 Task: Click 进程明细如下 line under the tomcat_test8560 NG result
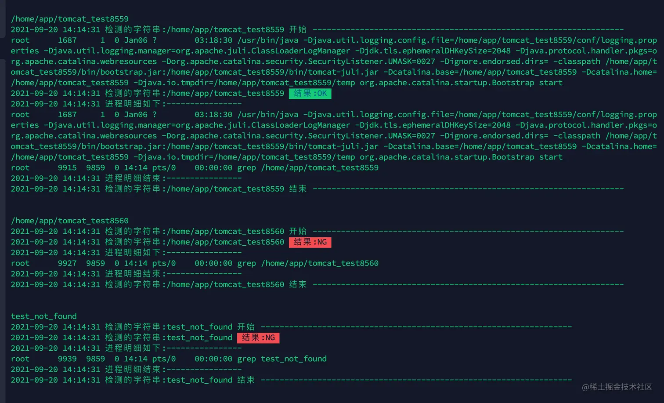click(126, 253)
